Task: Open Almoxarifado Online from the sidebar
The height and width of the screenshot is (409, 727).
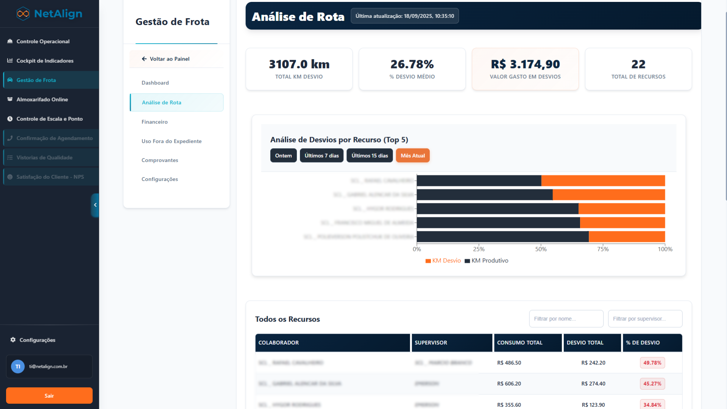Action: pos(42,99)
